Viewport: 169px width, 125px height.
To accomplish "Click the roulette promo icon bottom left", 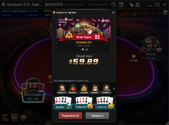I will coord(5,118).
